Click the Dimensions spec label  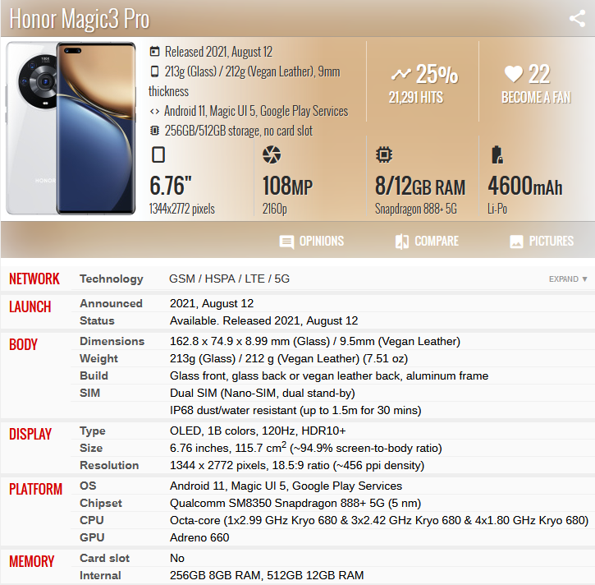(x=112, y=341)
